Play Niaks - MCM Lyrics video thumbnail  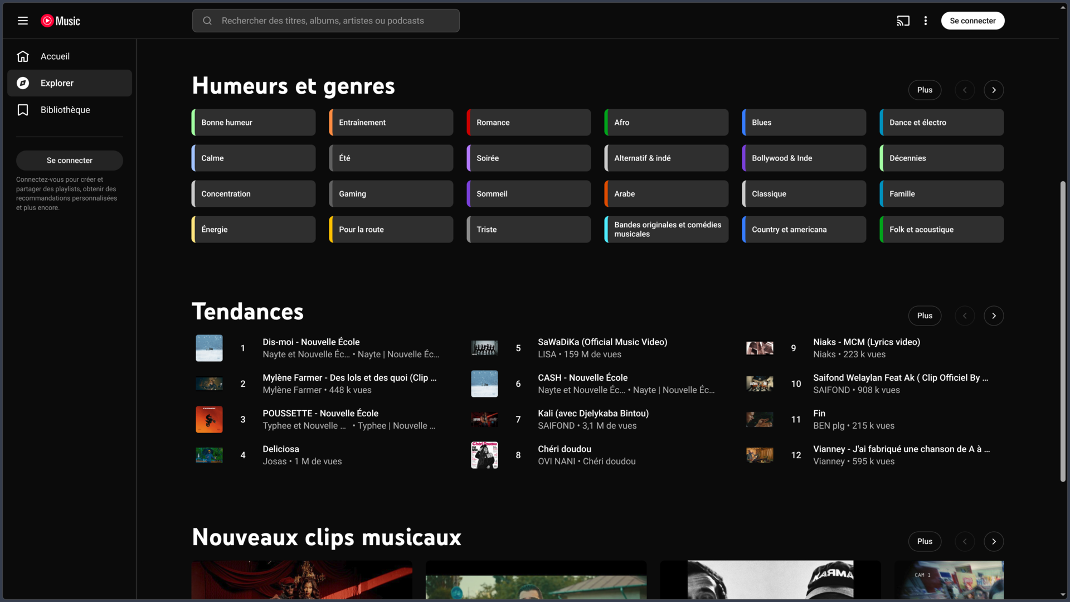pyautogui.click(x=760, y=348)
